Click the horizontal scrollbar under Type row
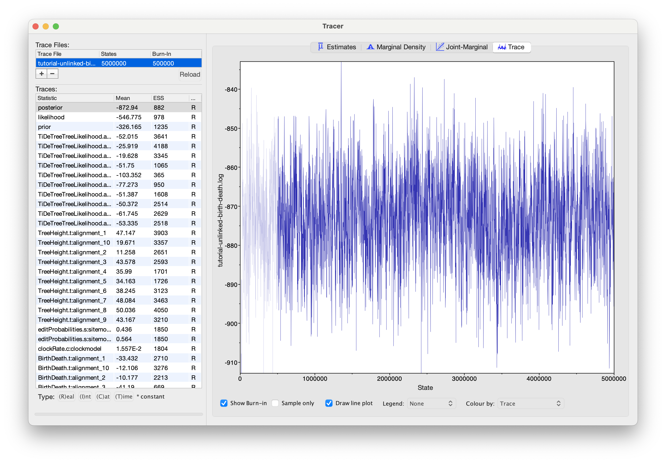This screenshot has height=463, width=666. tap(119, 414)
